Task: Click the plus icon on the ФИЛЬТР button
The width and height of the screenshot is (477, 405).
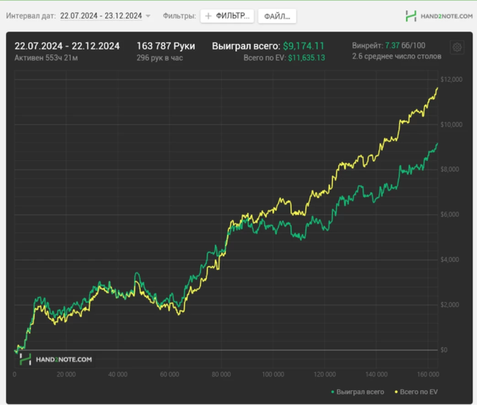Action: (209, 16)
